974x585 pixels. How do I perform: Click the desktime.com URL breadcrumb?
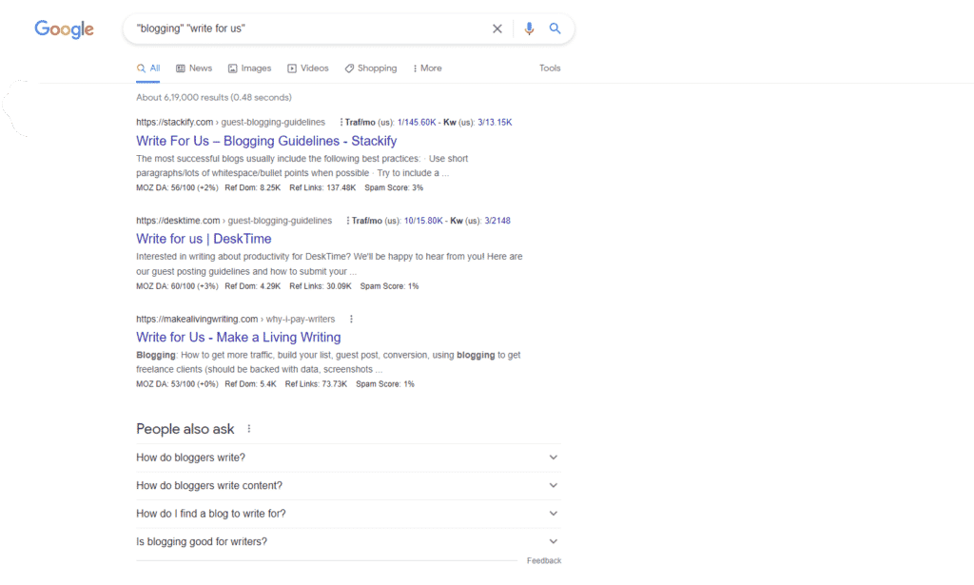[x=234, y=221]
